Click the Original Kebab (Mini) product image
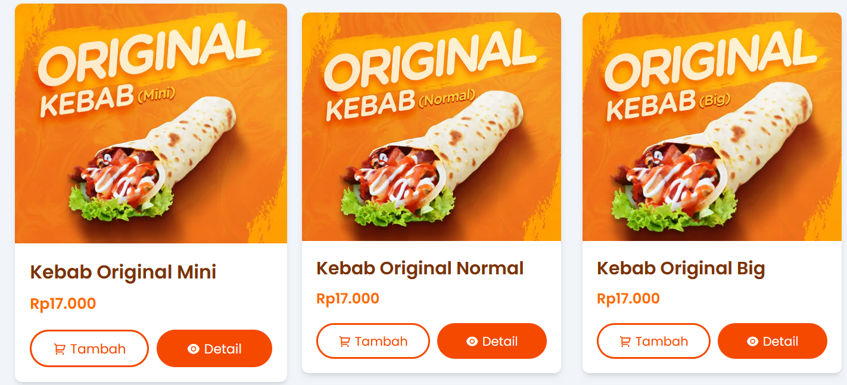 (151, 125)
